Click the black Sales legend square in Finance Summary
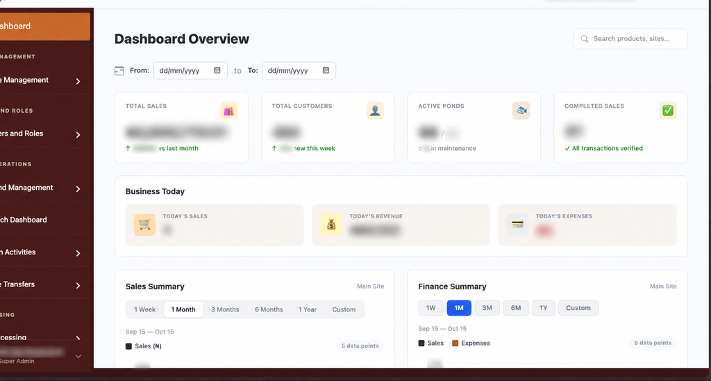The image size is (711, 381). click(421, 343)
